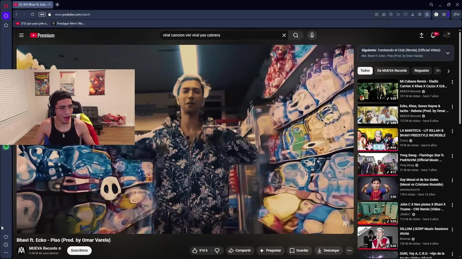
Task: Open YouTube notifications bell
Action: [x=433, y=35]
